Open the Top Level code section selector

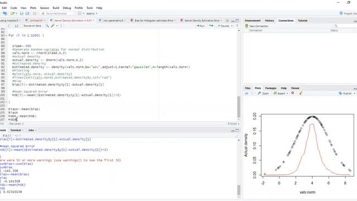click(x=16, y=124)
